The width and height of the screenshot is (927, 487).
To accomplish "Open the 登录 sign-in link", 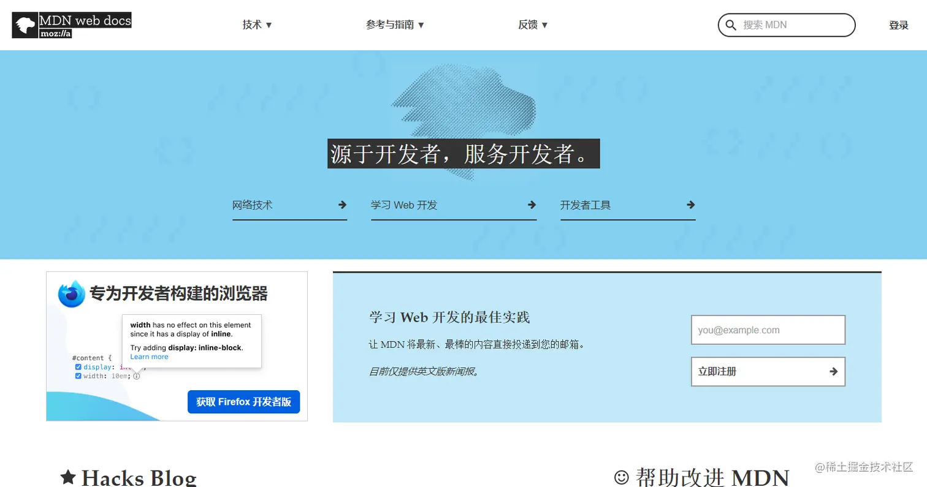I will click(898, 25).
